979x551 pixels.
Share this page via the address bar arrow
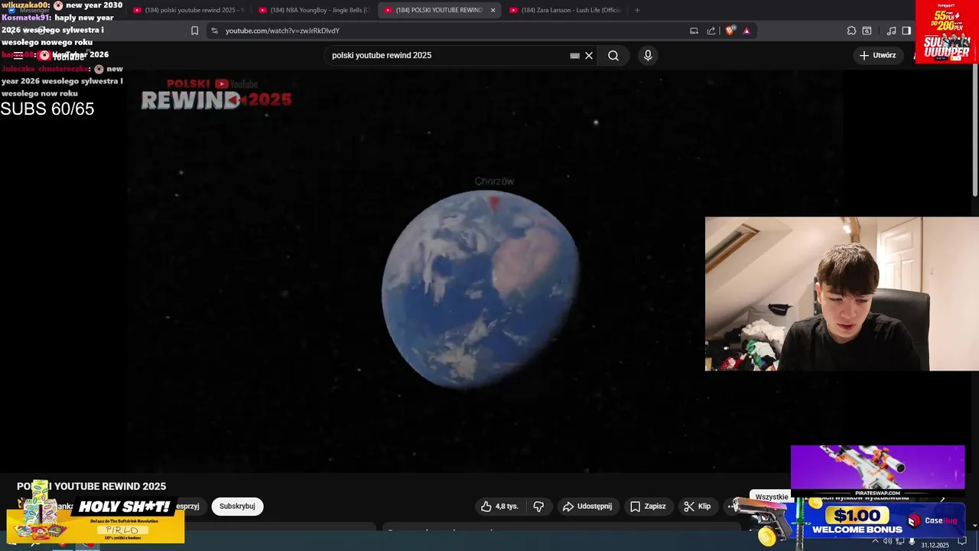711,31
